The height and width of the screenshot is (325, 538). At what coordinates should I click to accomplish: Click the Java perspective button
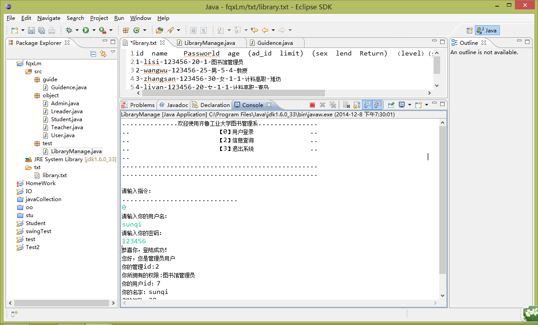pyautogui.click(x=487, y=30)
